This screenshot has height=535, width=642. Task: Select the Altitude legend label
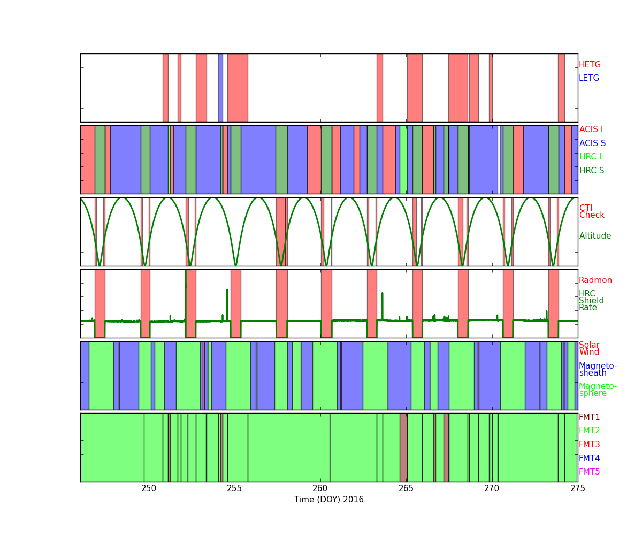pos(595,236)
